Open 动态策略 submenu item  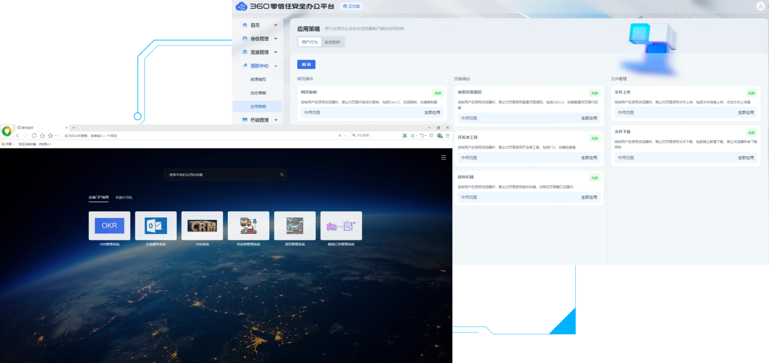point(258,93)
